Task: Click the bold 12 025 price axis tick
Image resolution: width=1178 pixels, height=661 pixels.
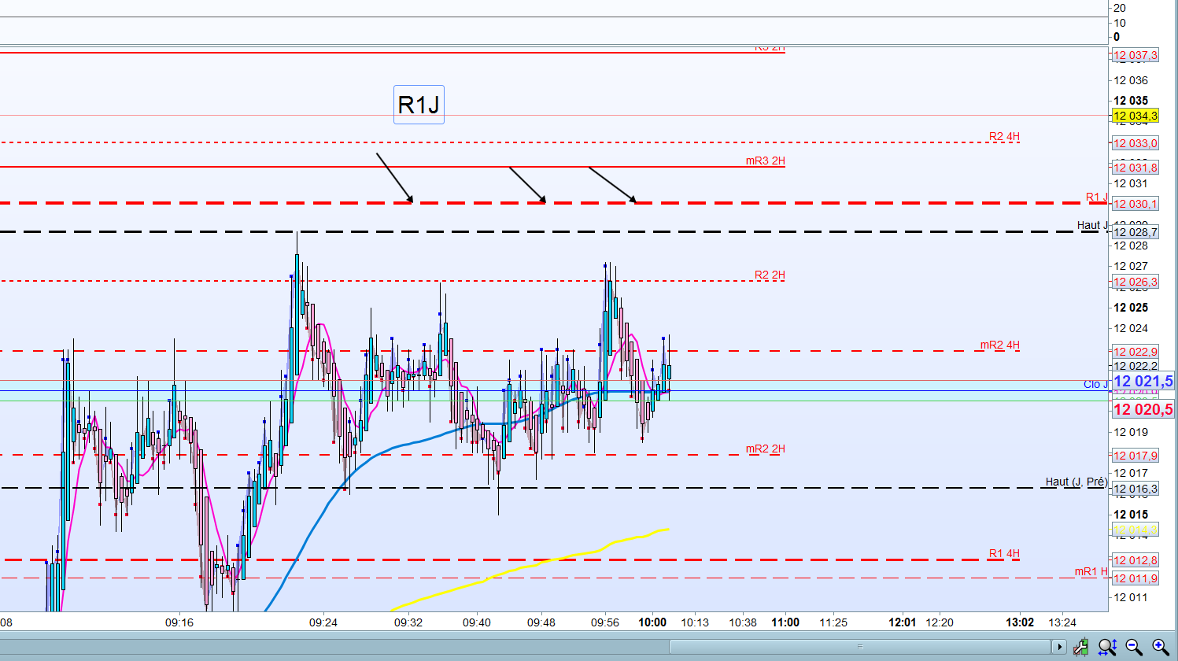Action: click(1131, 308)
